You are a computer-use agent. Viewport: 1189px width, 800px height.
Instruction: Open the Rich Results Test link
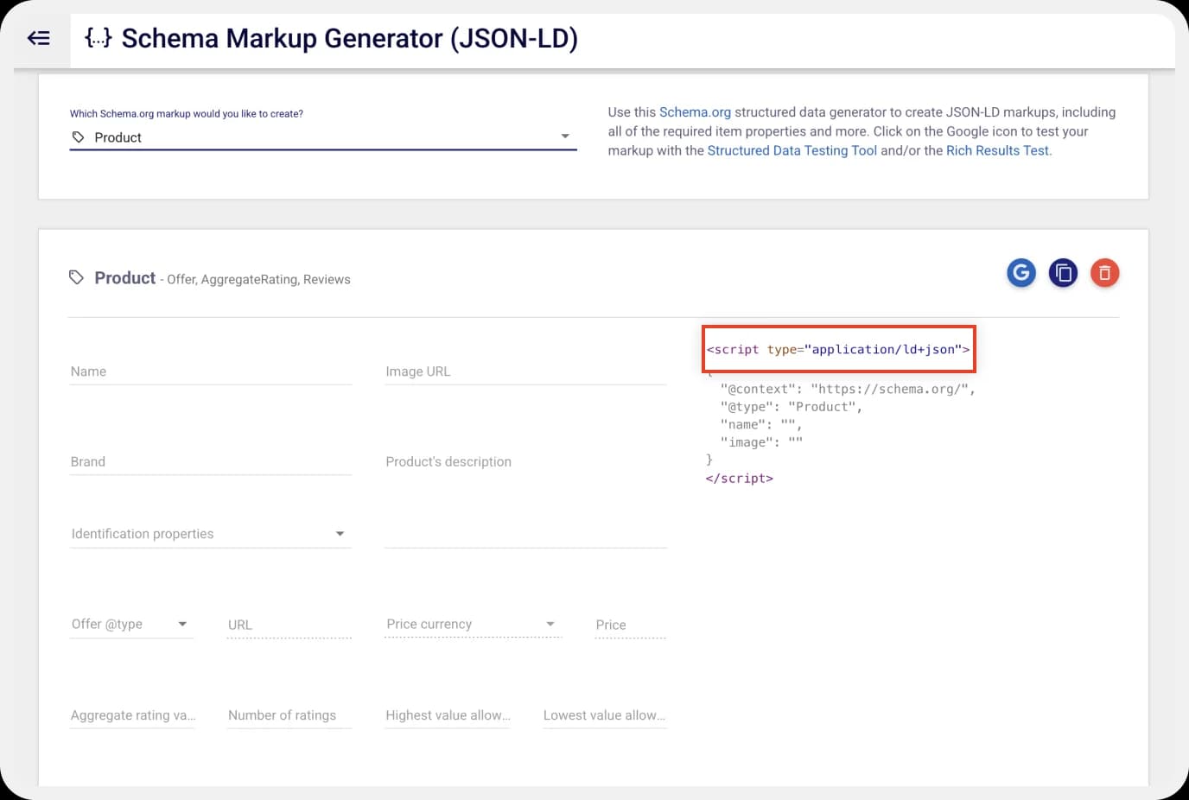pyautogui.click(x=997, y=150)
